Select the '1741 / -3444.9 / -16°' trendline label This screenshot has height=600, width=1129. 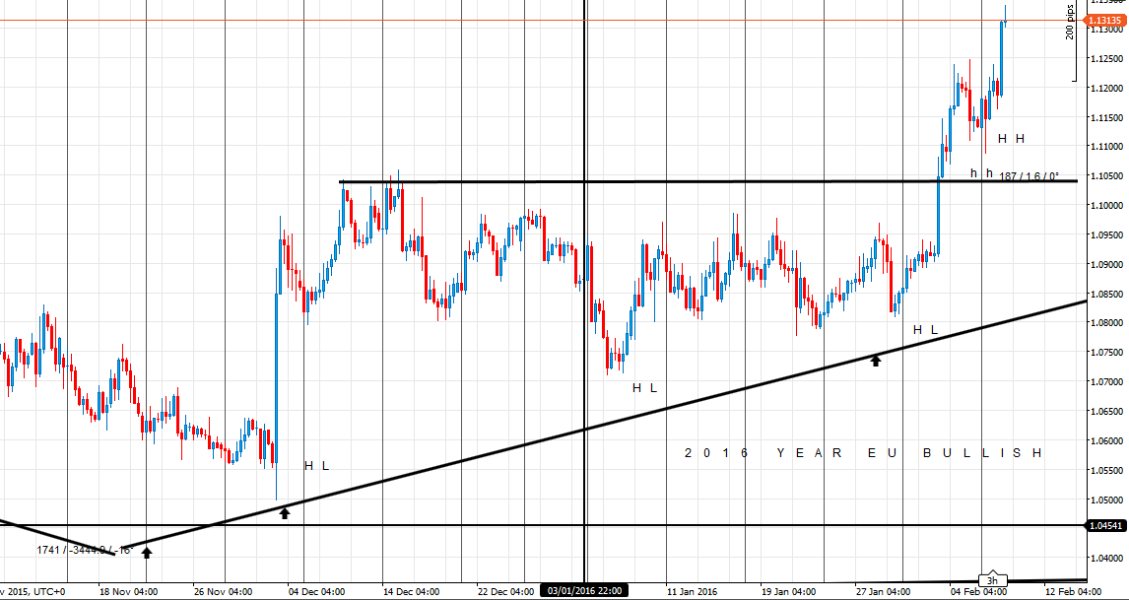pyautogui.click(x=84, y=549)
